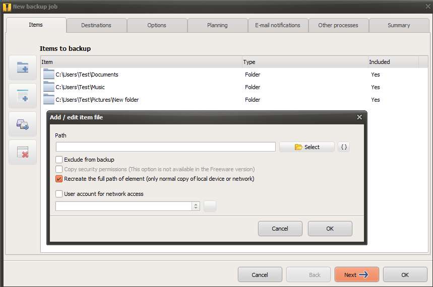Click the Item column header

point(141,62)
